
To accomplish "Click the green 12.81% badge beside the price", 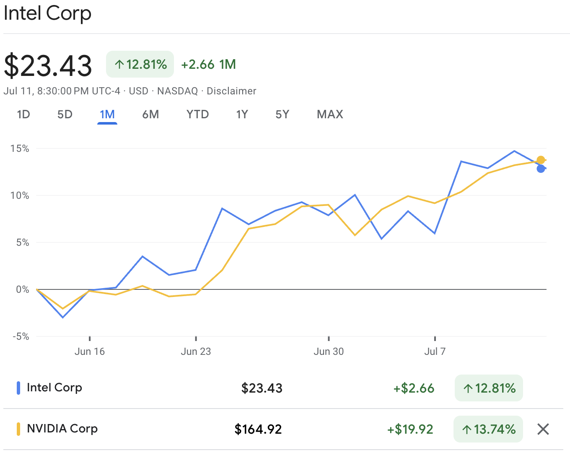I will (140, 64).
